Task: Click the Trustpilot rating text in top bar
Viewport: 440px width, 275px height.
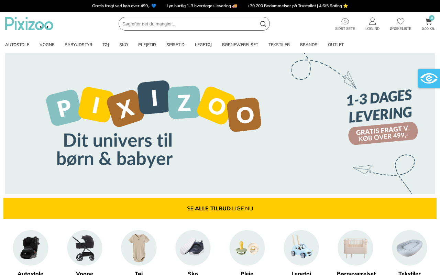Action: (x=298, y=6)
